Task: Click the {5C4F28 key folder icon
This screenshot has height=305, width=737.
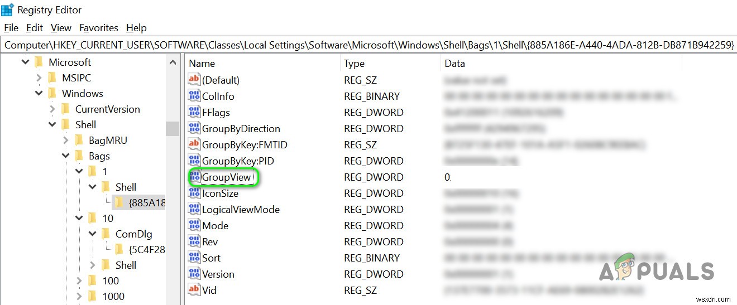Action: (119, 249)
